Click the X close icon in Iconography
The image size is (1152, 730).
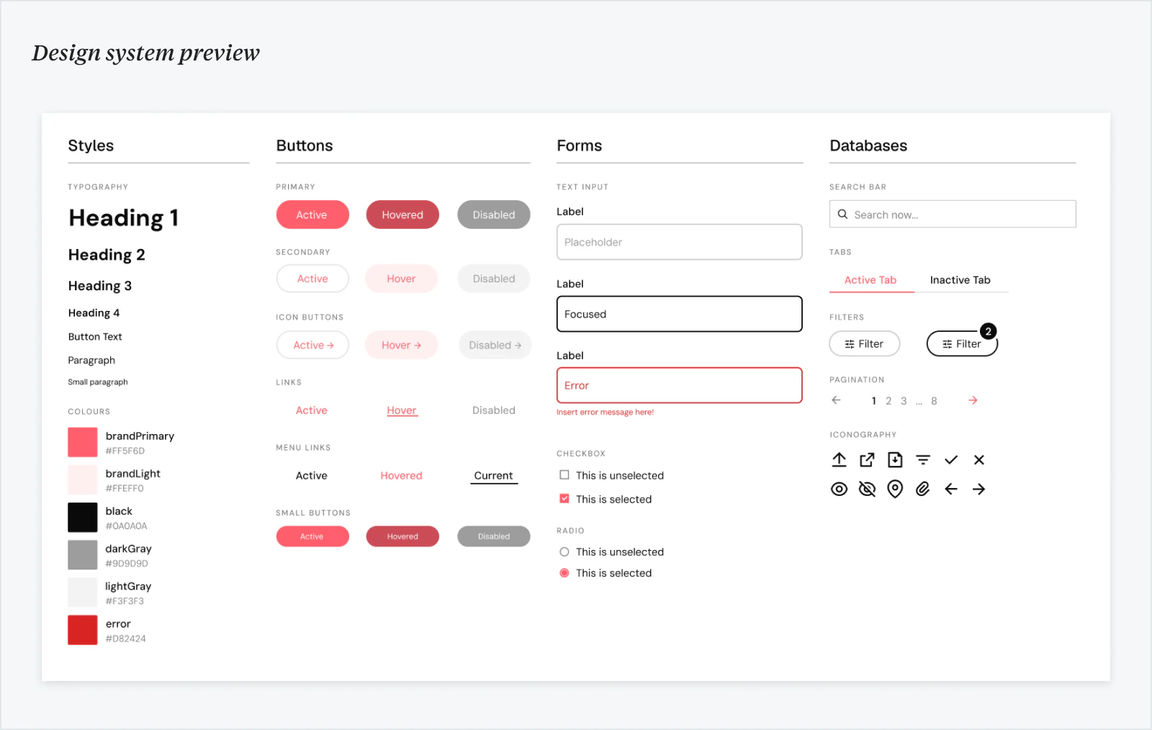(x=979, y=460)
